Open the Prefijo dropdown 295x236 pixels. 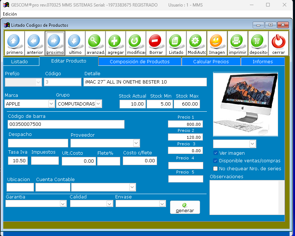tap(38, 82)
